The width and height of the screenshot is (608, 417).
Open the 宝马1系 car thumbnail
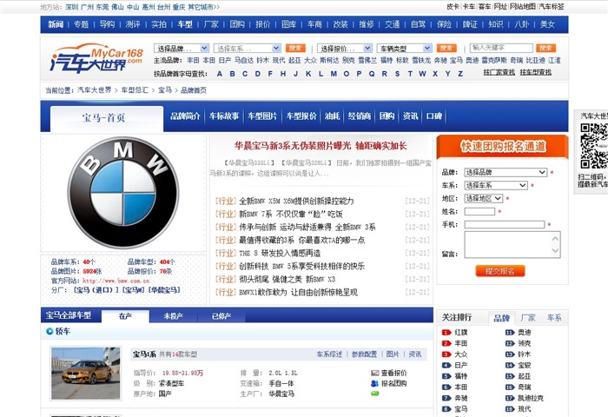coord(86,374)
